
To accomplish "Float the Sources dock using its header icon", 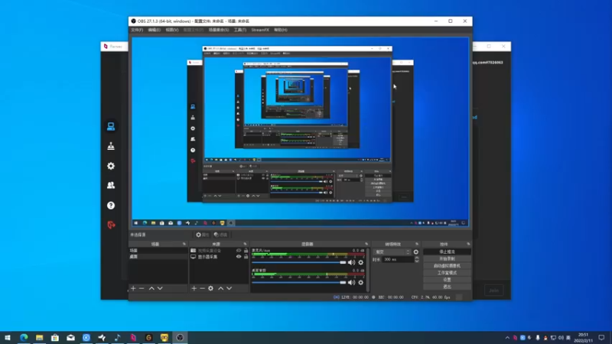I will (245, 244).
